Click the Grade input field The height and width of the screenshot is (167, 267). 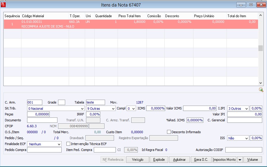62,102
